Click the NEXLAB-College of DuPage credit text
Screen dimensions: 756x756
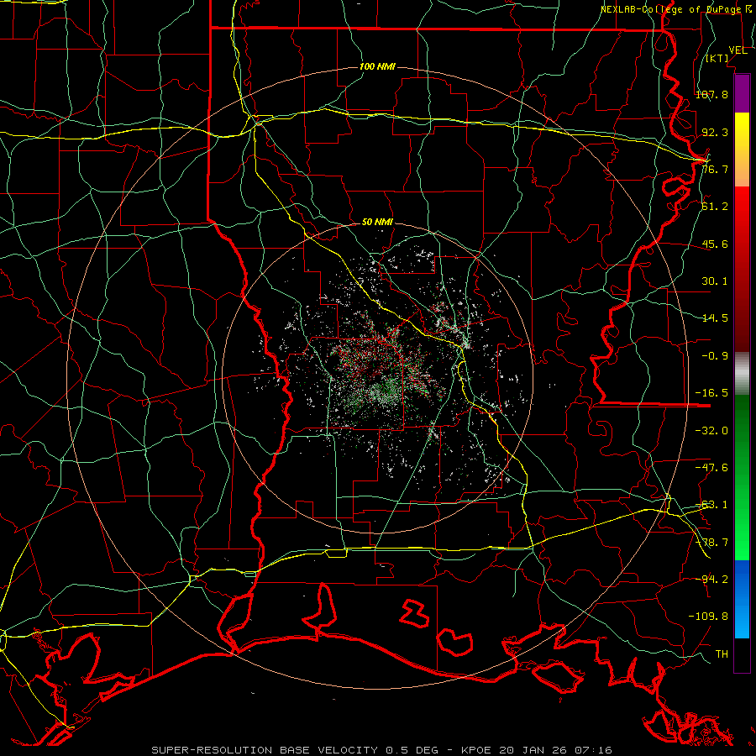677,9
